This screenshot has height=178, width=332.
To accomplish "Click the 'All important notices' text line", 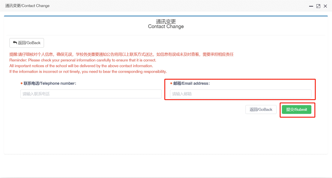I will [x=81, y=66].
